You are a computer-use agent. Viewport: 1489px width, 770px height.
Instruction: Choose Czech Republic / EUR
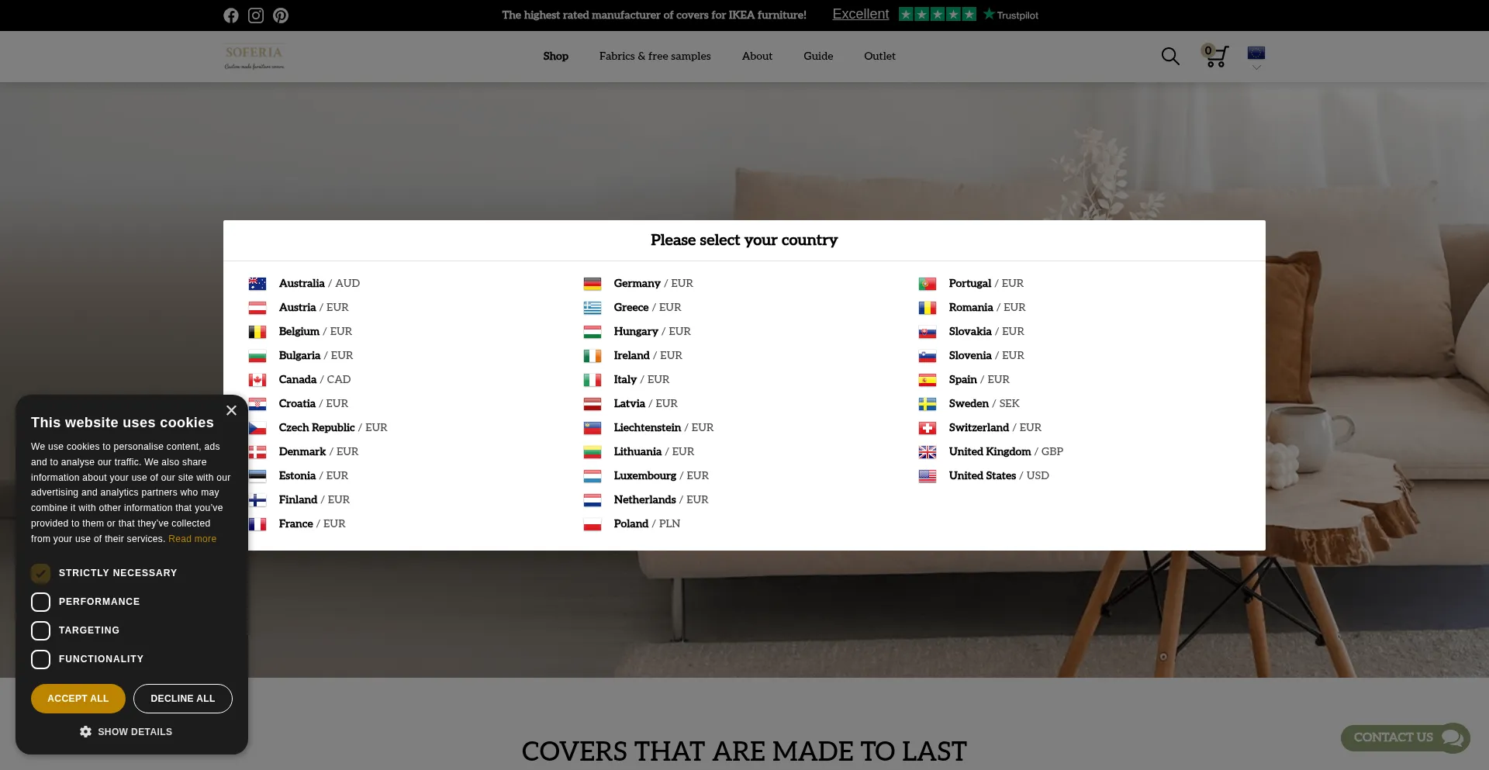point(333,428)
